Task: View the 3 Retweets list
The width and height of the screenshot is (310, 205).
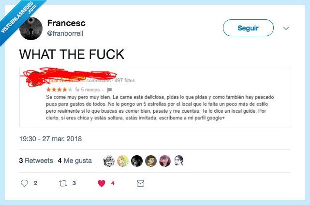Action: coord(36,161)
